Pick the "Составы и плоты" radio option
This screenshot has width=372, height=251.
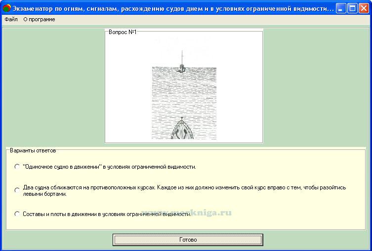pyautogui.click(x=17, y=214)
